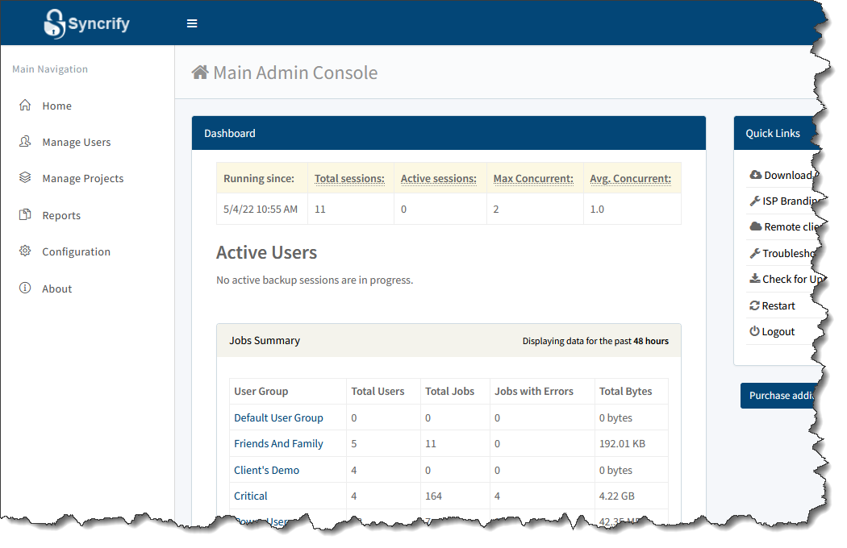Click the Dashboard panel header

click(449, 133)
